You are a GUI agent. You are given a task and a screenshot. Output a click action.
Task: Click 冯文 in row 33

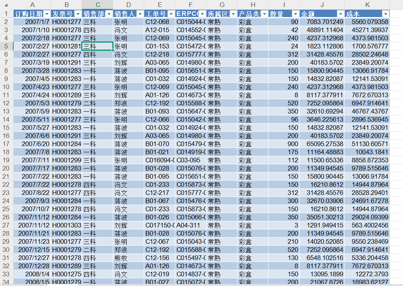click(129, 274)
